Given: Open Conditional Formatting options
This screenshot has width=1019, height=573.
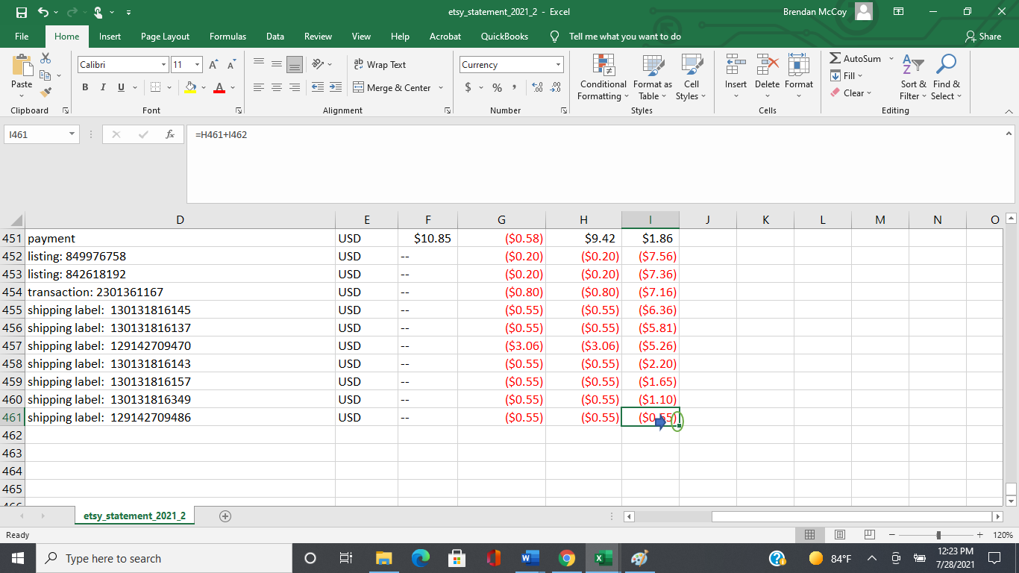Looking at the screenshot, I should 603,77.
